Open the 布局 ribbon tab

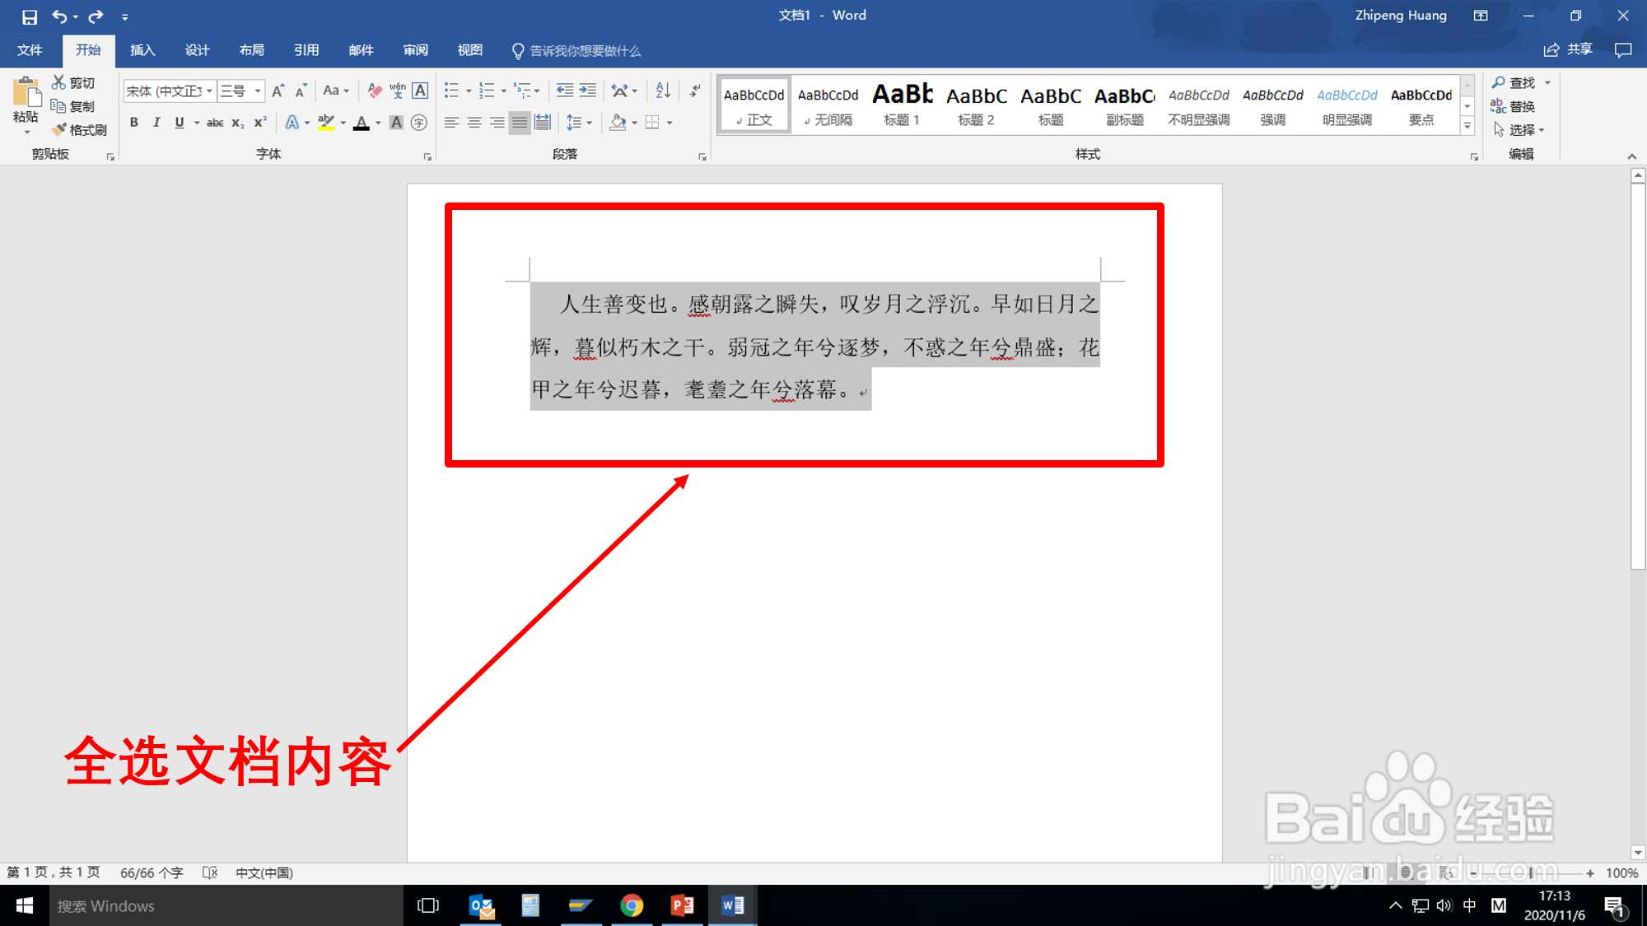coord(251,50)
